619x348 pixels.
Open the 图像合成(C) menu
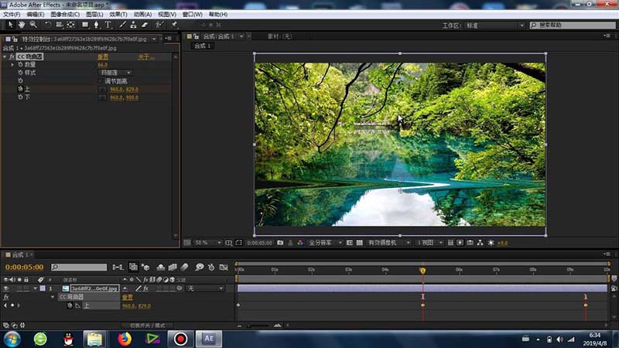[x=65, y=14]
